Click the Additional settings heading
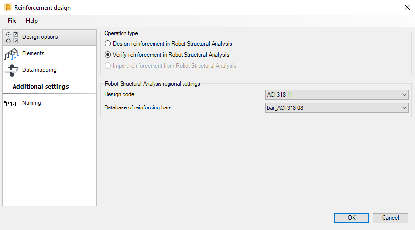The image size is (415, 230). click(x=41, y=87)
